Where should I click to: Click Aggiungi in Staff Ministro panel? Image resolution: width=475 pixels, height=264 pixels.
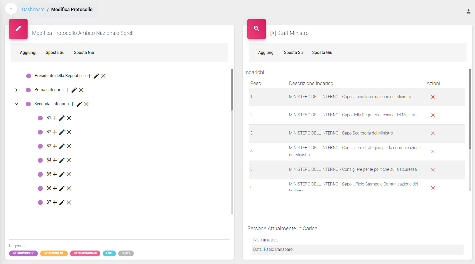click(266, 52)
